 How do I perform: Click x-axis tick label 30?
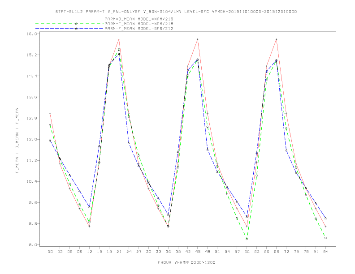[148, 252]
